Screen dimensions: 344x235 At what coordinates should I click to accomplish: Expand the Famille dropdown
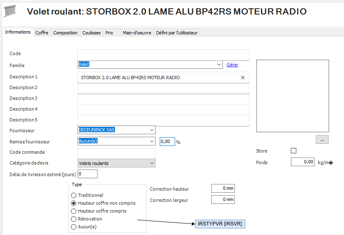click(219, 65)
